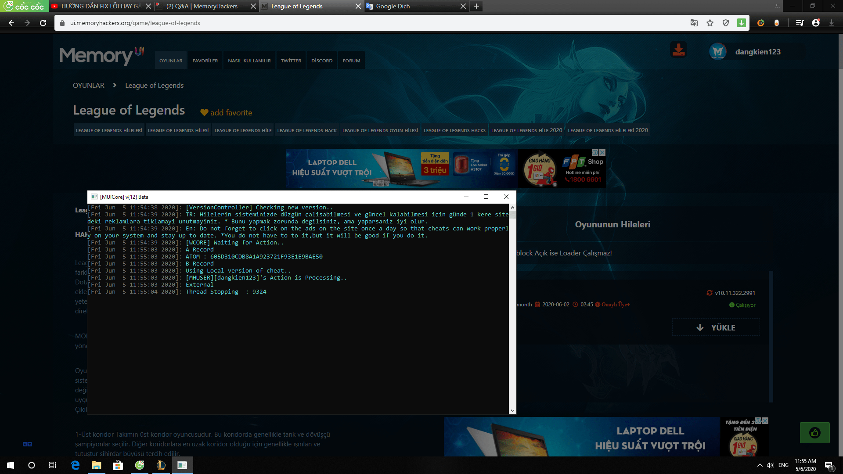Viewport: 843px width, 474px height.
Task: Click the green thumbs-up feedback button
Action: coord(815,433)
